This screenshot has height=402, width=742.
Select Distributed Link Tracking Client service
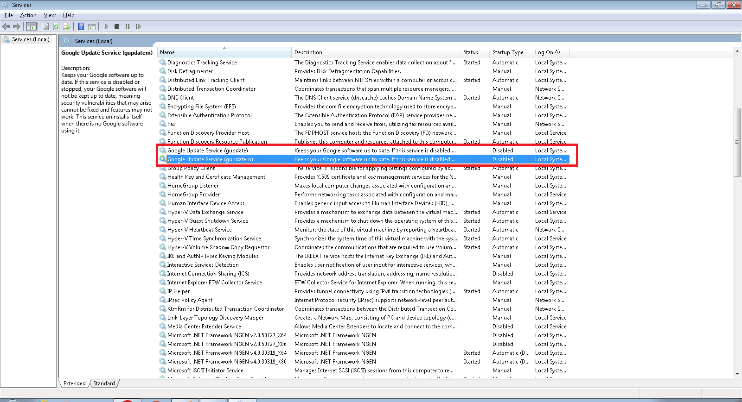pyautogui.click(x=206, y=80)
